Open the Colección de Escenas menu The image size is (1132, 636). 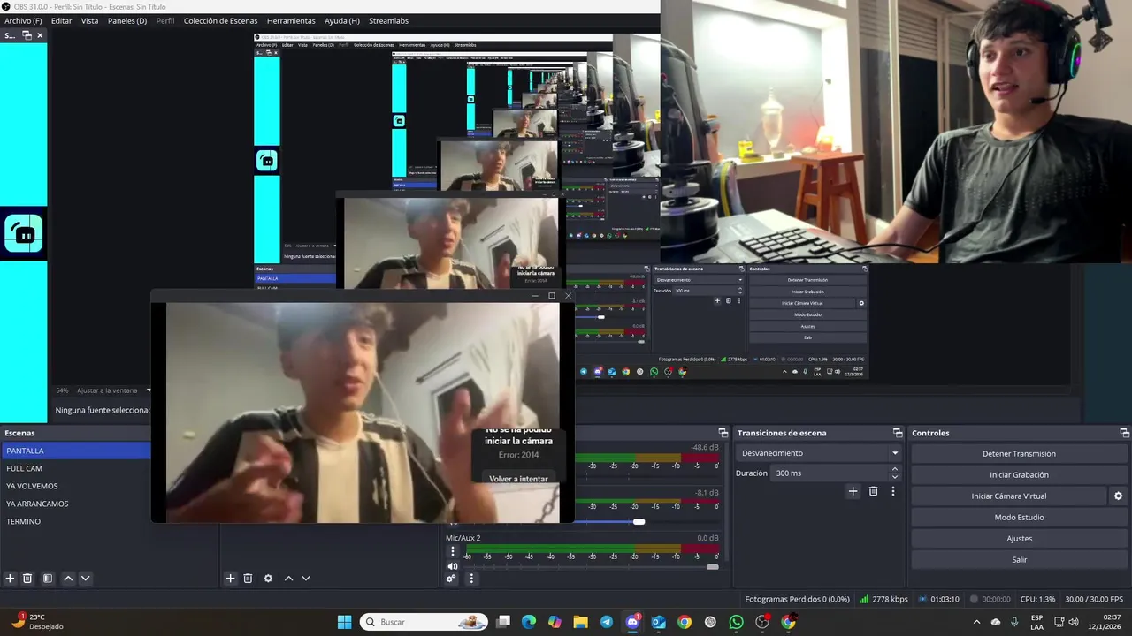[220, 20]
